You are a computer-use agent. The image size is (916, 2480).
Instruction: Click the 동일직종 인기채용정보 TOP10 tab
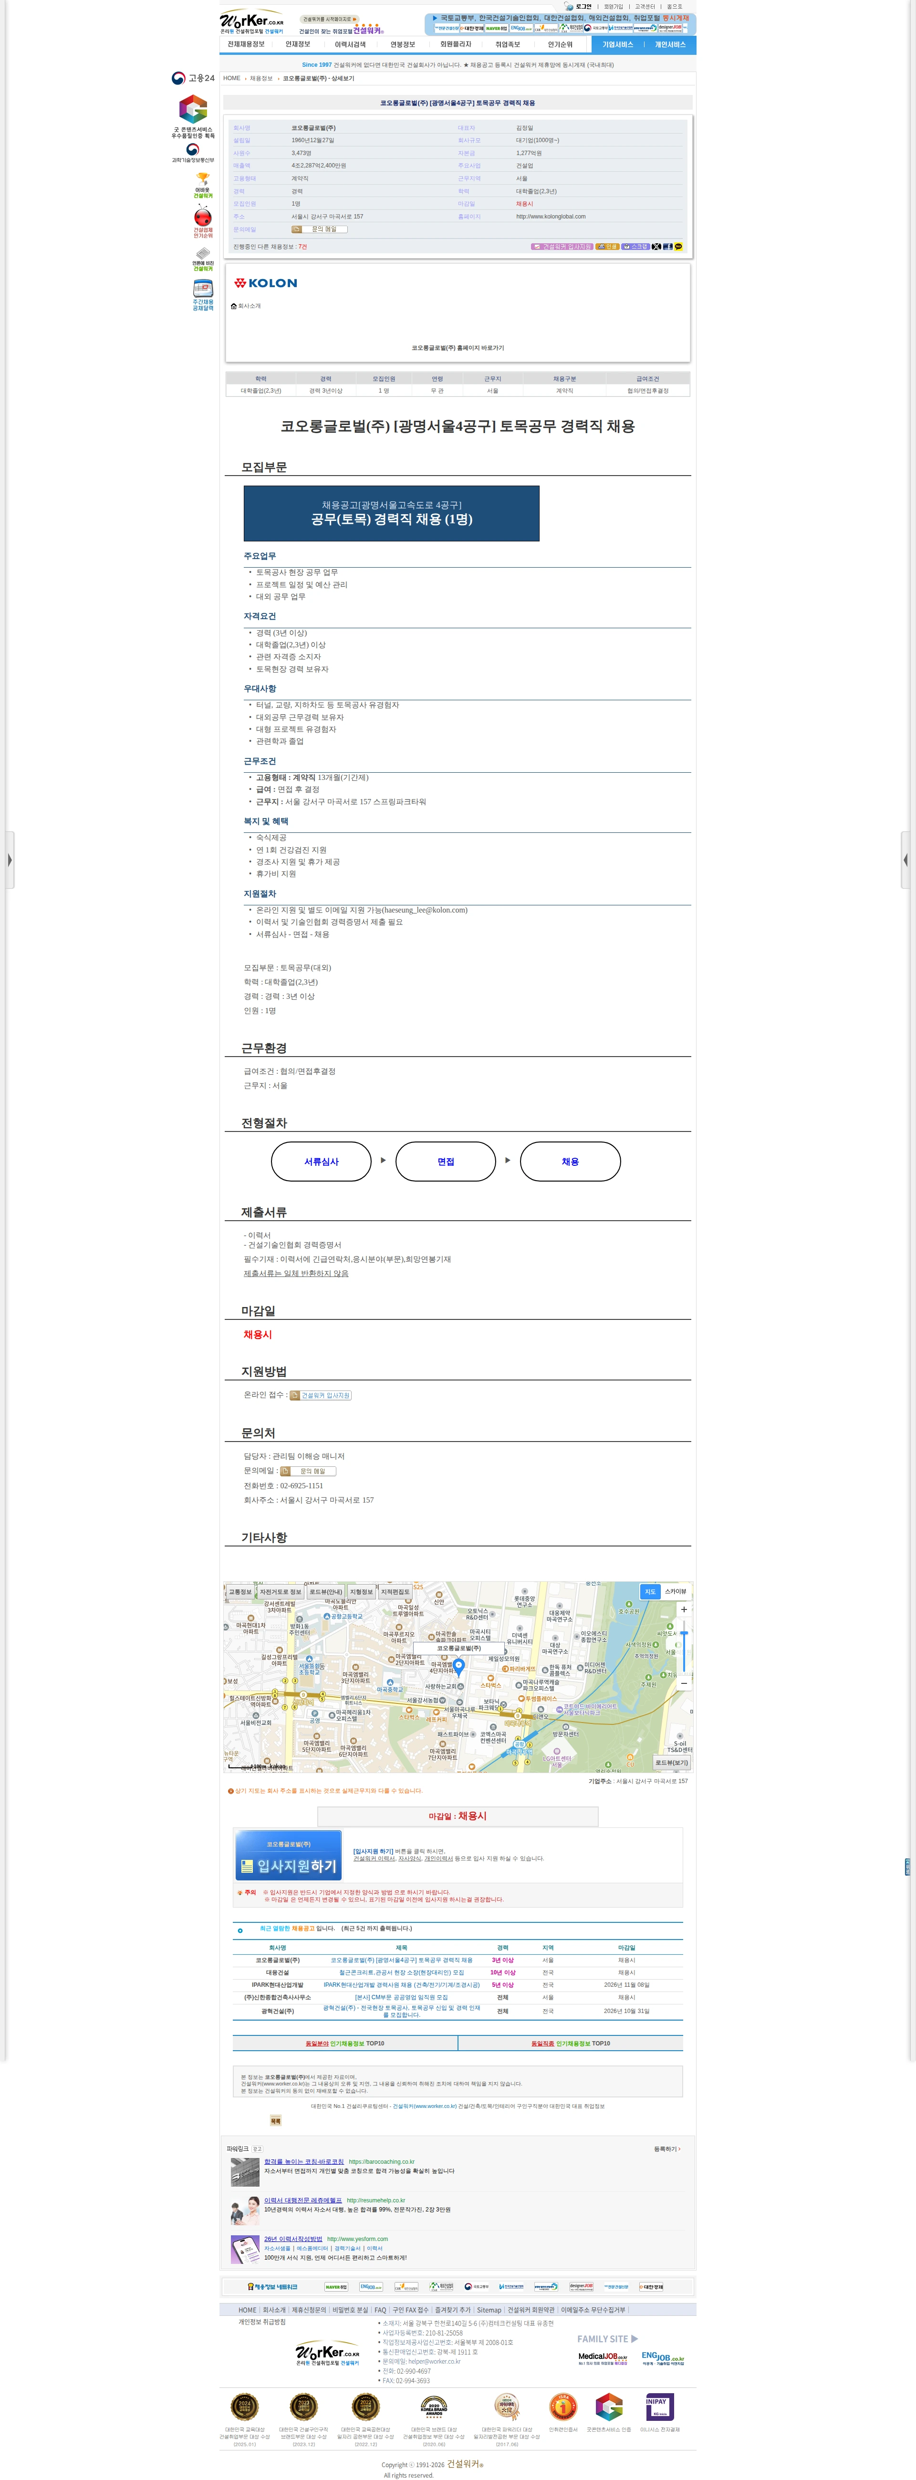(570, 2043)
